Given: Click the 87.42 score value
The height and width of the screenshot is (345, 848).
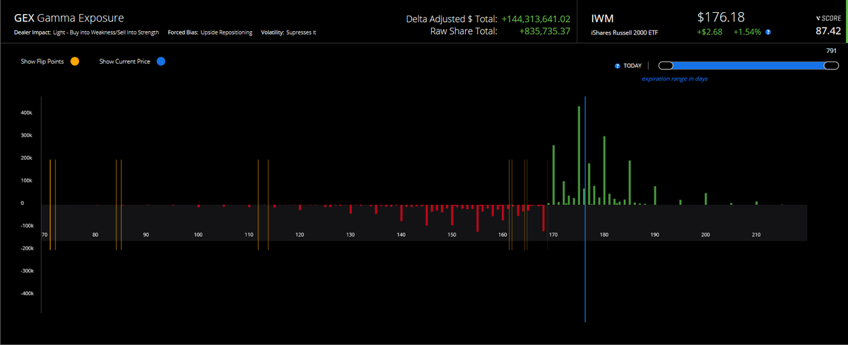Looking at the screenshot, I should pyautogui.click(x=828, y=30).
